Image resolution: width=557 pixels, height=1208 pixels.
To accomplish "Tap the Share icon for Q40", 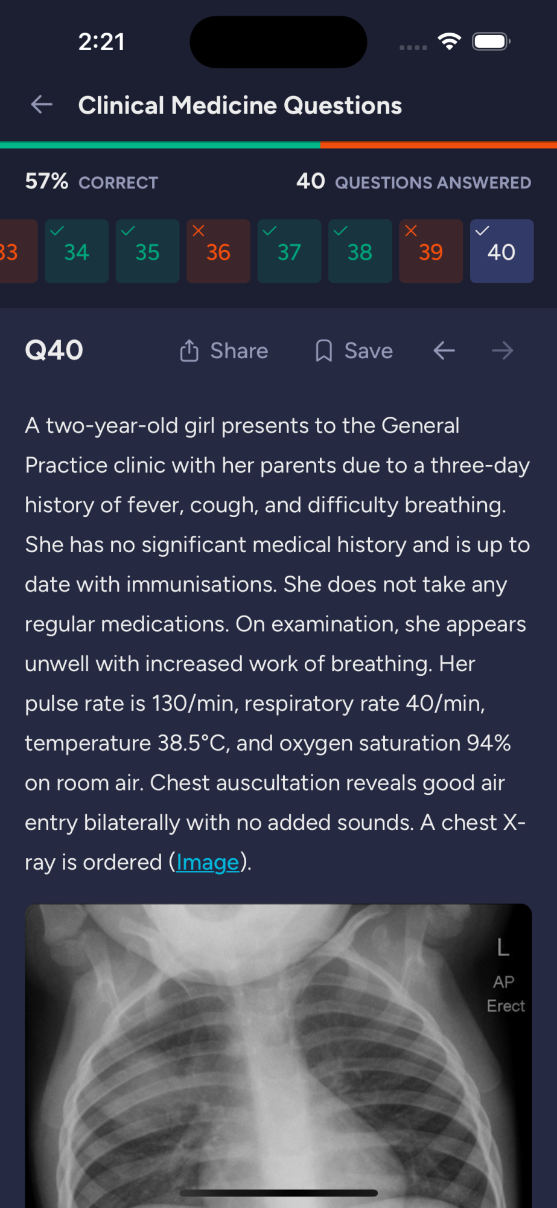I will click(x=189, y=350).
